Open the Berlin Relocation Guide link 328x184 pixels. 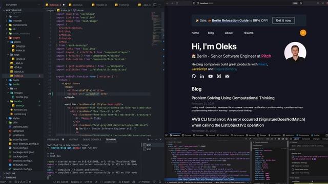[x=230, y=20]
